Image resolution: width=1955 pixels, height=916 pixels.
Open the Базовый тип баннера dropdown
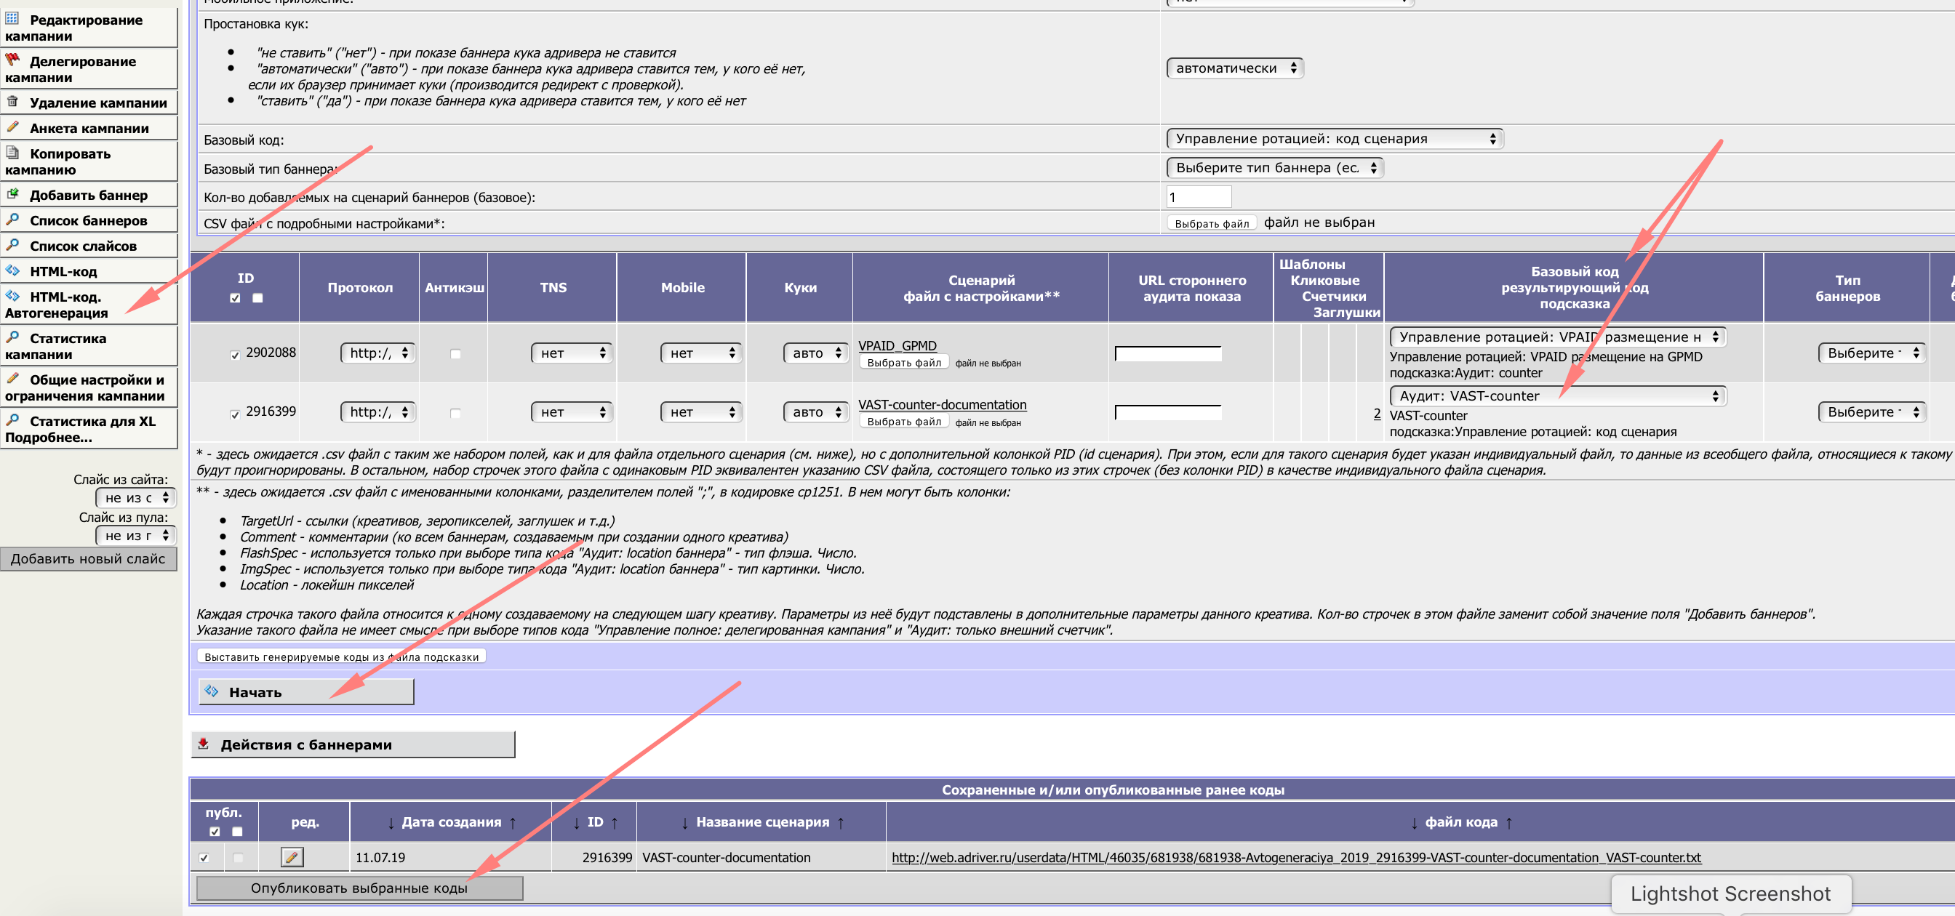point(1275,168)
